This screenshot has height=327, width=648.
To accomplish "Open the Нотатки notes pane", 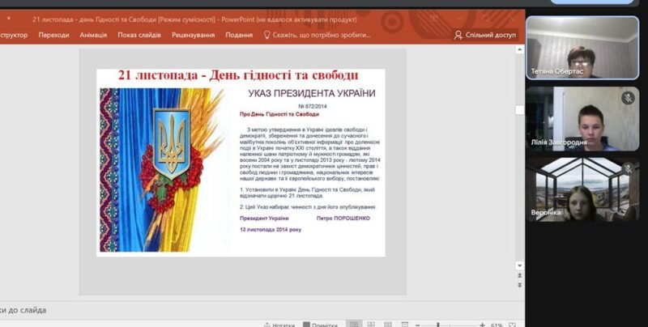I will click(x=279, y=325).
